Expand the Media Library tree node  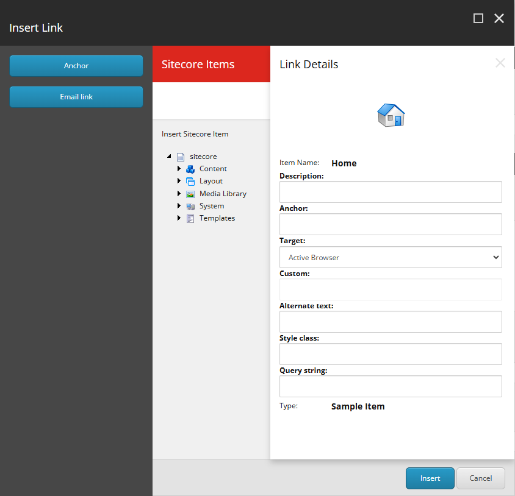point(179,193)
